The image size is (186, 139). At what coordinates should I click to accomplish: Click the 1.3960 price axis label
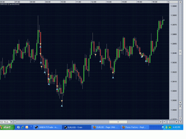pyautogui.click(x=174, y=34)
